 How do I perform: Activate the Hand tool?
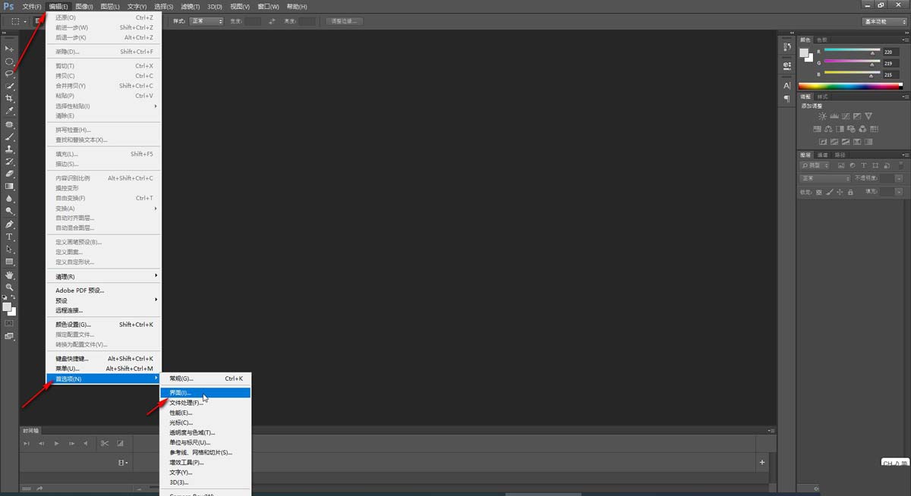[x=10, y=275]
